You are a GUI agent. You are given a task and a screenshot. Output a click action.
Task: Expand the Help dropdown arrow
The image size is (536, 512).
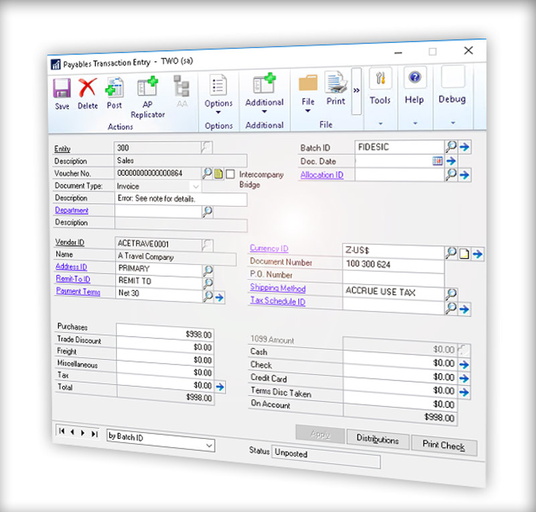pyautogui.click(x=415, y=123)
